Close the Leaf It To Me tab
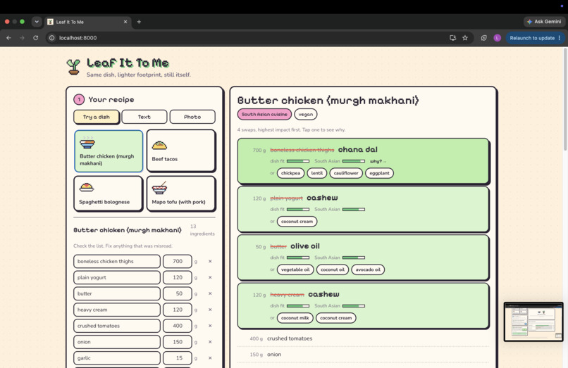This screenshot has width=568, height=368. coord(125,22)
